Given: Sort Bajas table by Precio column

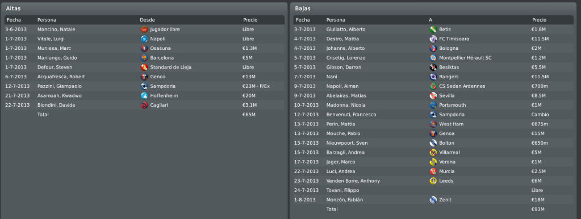Looking at the screenshot, I should coord(539,20).
